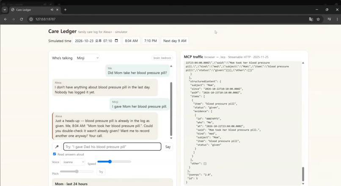Viewport: 341px width, 186px height.
Task: Click the chat panel scrollbar thumb
Action: [171, 109]
